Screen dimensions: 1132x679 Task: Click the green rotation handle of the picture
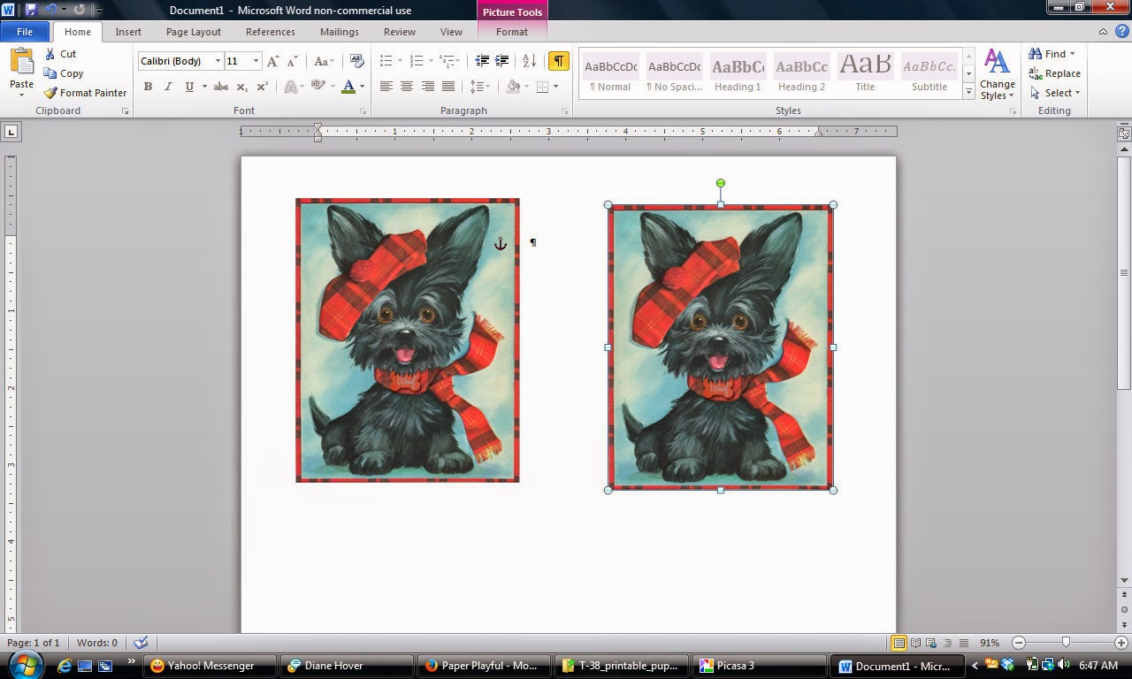[721, 183]
